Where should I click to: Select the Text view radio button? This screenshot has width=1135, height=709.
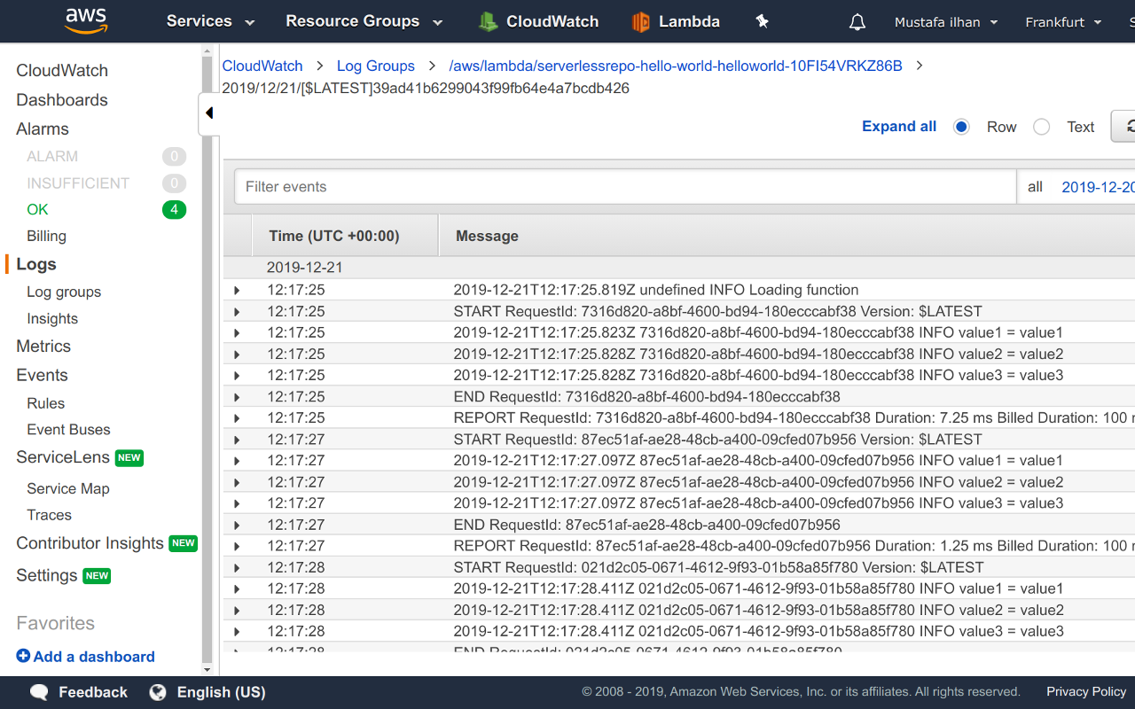1042,127
